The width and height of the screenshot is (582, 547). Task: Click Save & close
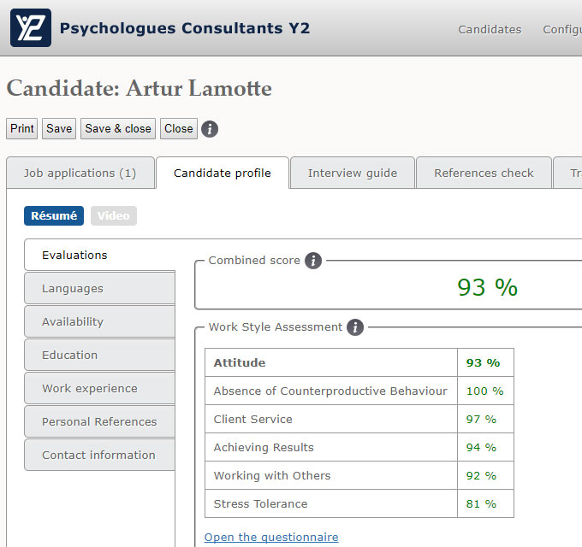pyautogui.click(x=118, y=128)
